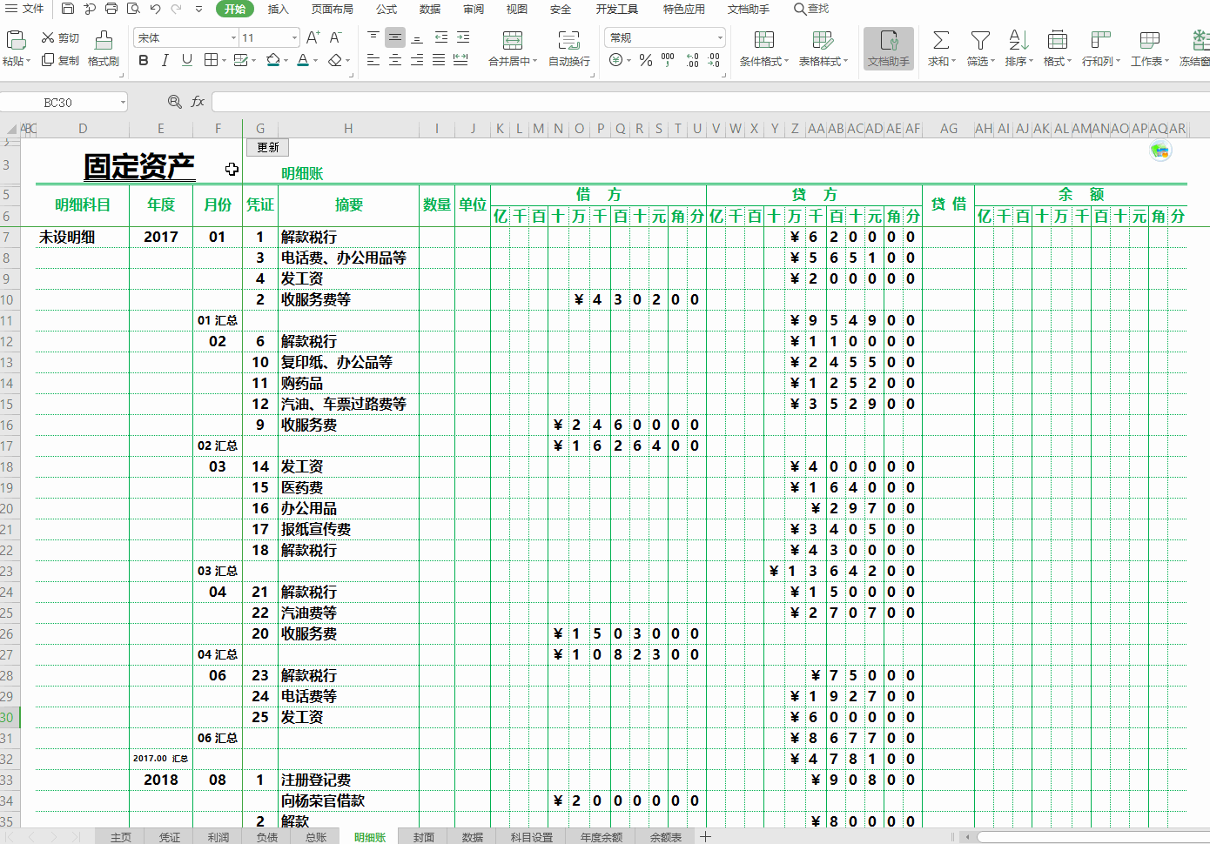1210x844 pixels.
Task: Click the select-all corner of the grid
Action: 10,129
